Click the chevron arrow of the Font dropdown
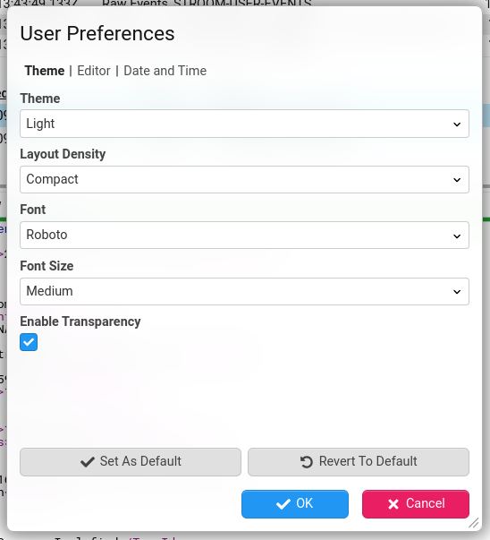The width and height of the screenshot is (490, 540). click(457, 236)
